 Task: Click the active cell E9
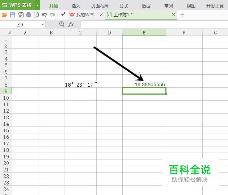click(144, 91)
